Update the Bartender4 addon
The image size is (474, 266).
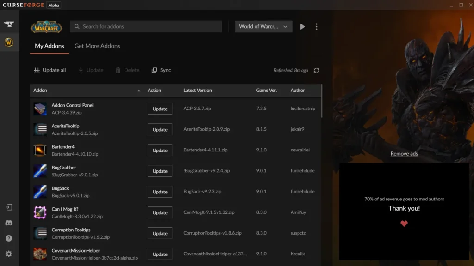point(160,151)
